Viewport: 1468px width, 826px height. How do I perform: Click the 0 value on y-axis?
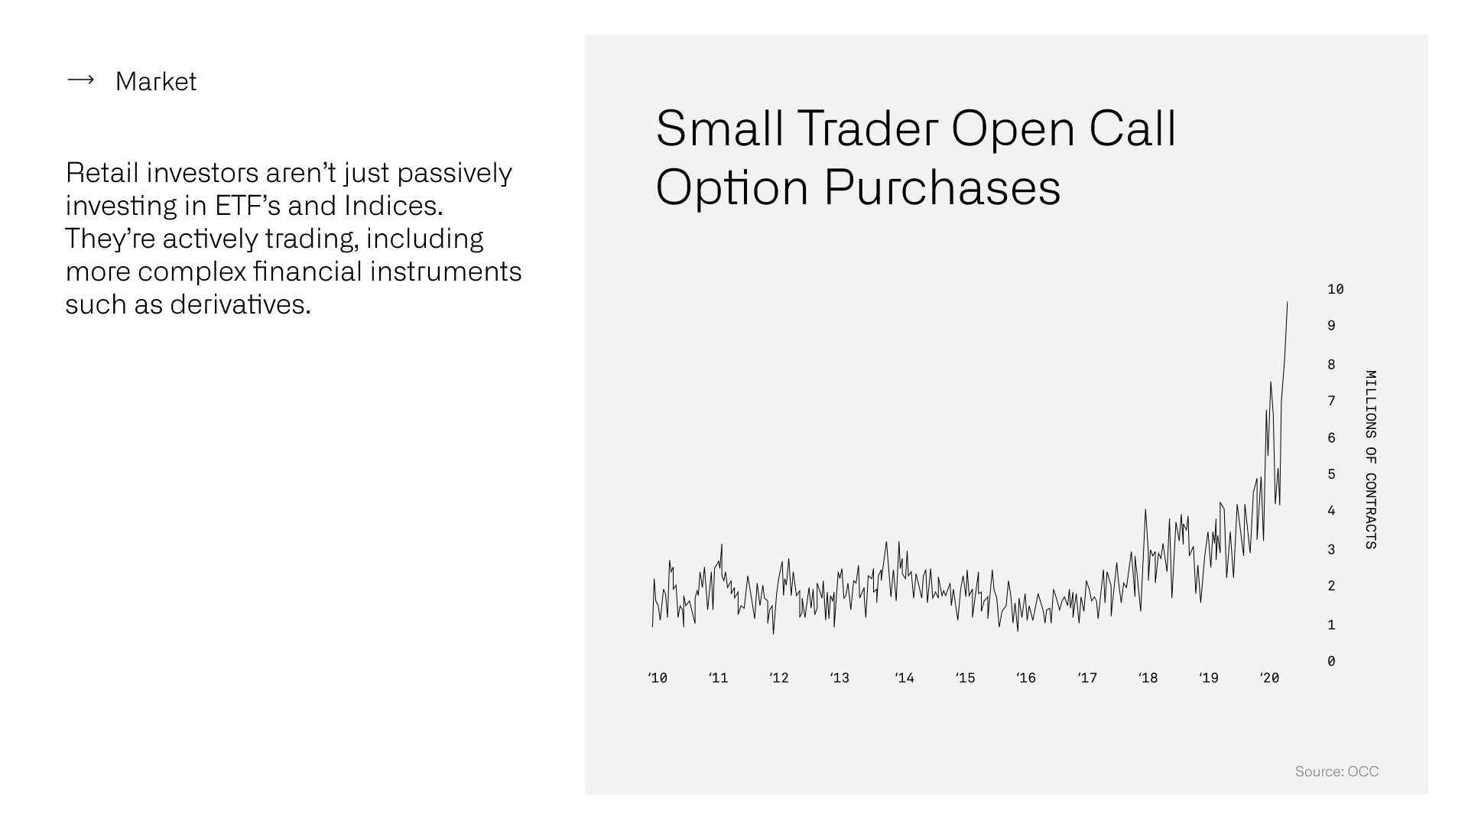click(x=1331, y=661)
